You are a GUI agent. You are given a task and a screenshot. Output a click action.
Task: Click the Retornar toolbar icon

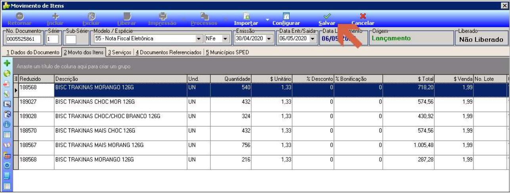(19, 17)
